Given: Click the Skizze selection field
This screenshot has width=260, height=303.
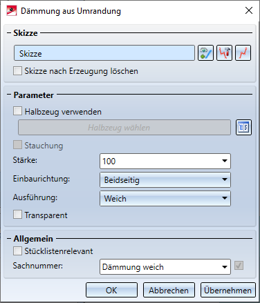Looking at the screenshot, I should 104,53.
